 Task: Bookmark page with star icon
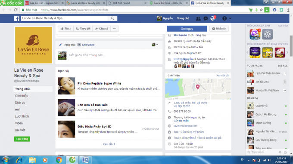[x=261, y=10]
